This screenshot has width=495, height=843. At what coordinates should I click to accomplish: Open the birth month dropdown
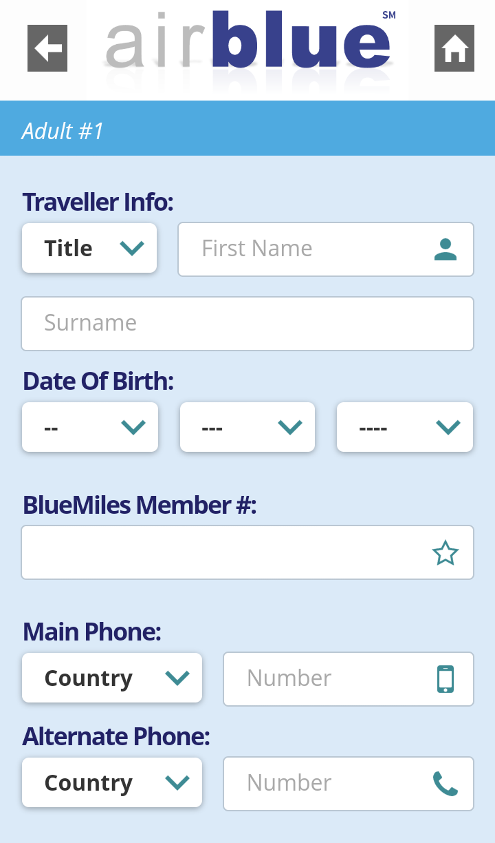point(247,427)
